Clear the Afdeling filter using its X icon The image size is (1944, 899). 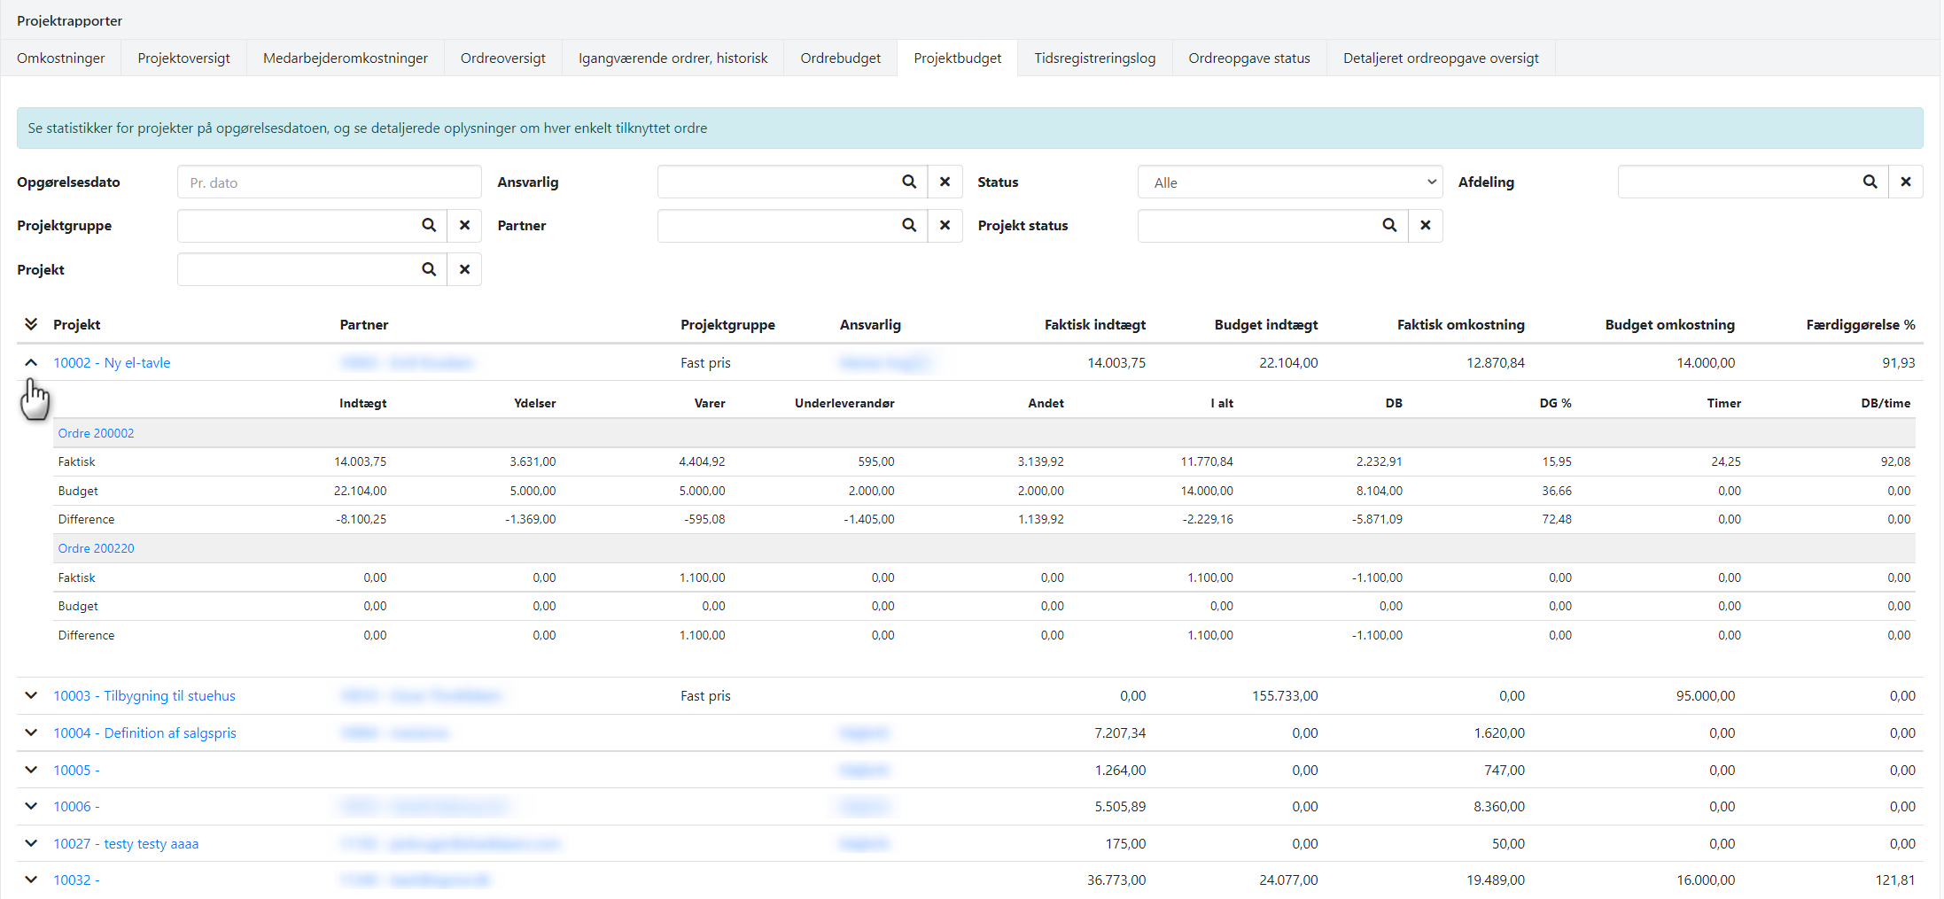[x=1906, y=182]
